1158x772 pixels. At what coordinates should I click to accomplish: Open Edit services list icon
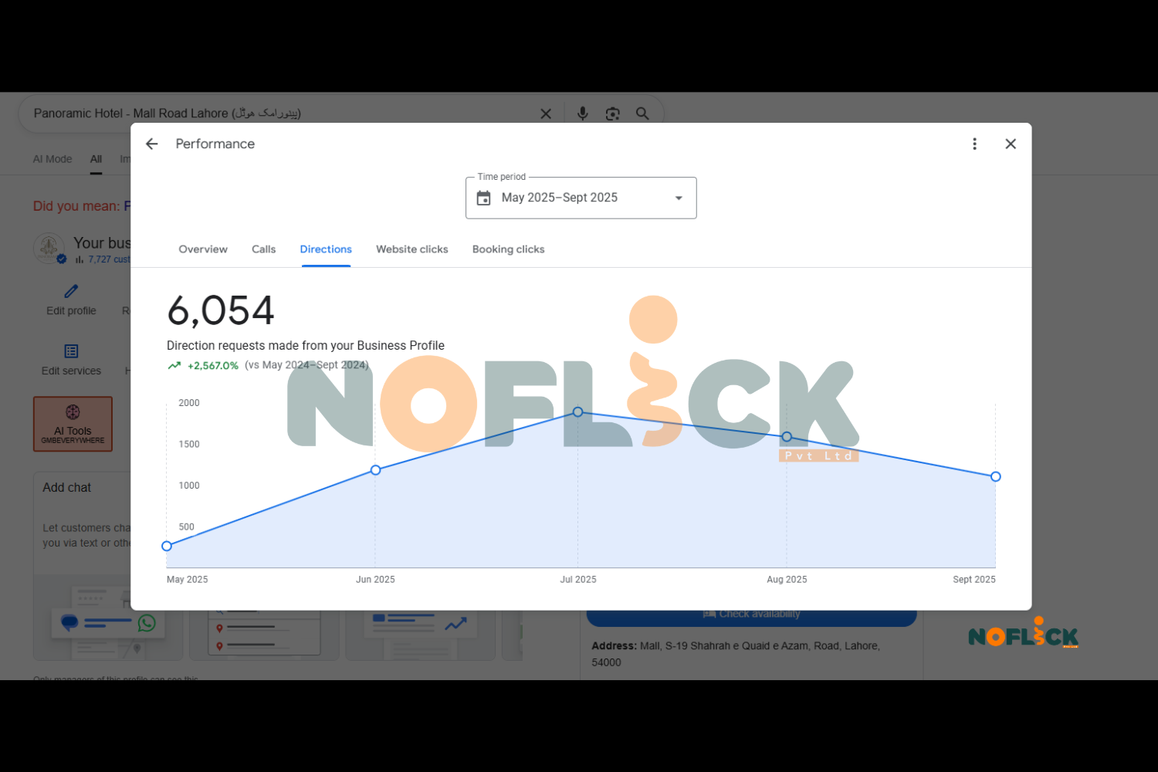[x=71, y=351]
